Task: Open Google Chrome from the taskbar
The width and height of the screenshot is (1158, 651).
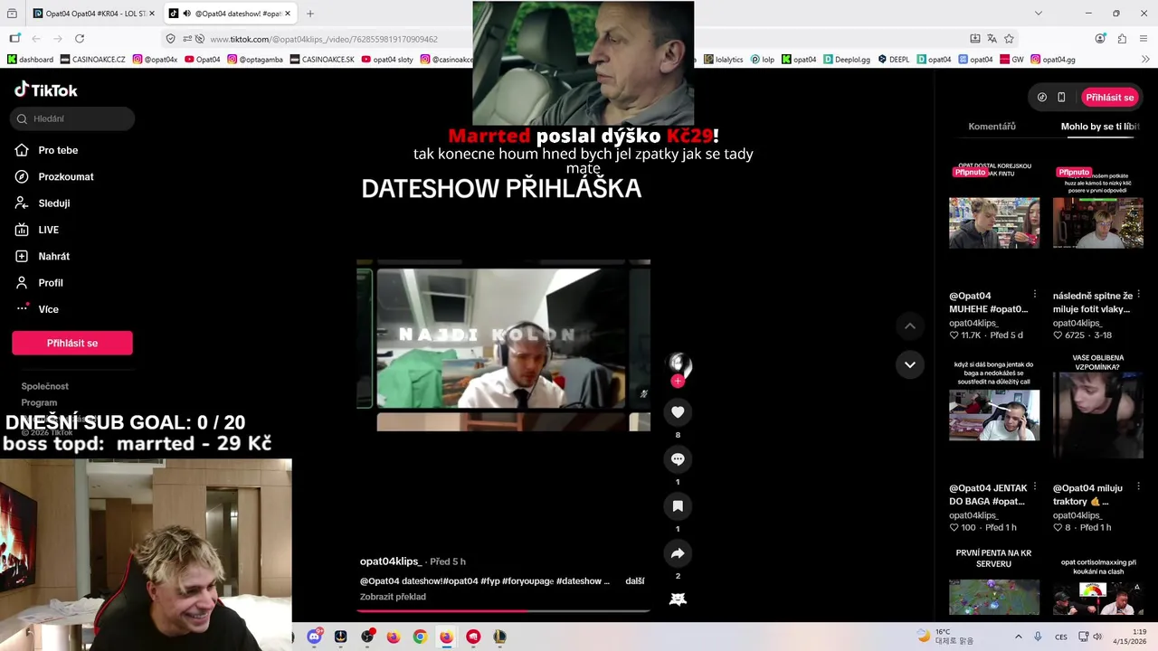Action: click(420, 637)
